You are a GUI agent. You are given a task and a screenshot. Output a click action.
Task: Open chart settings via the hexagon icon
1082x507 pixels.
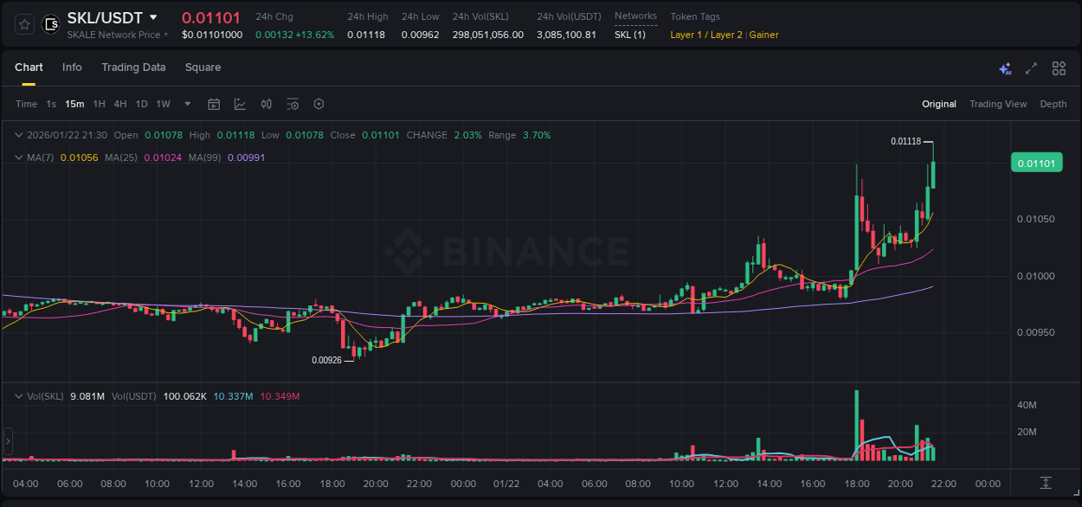pyautogui.click(x=319, y=104)
